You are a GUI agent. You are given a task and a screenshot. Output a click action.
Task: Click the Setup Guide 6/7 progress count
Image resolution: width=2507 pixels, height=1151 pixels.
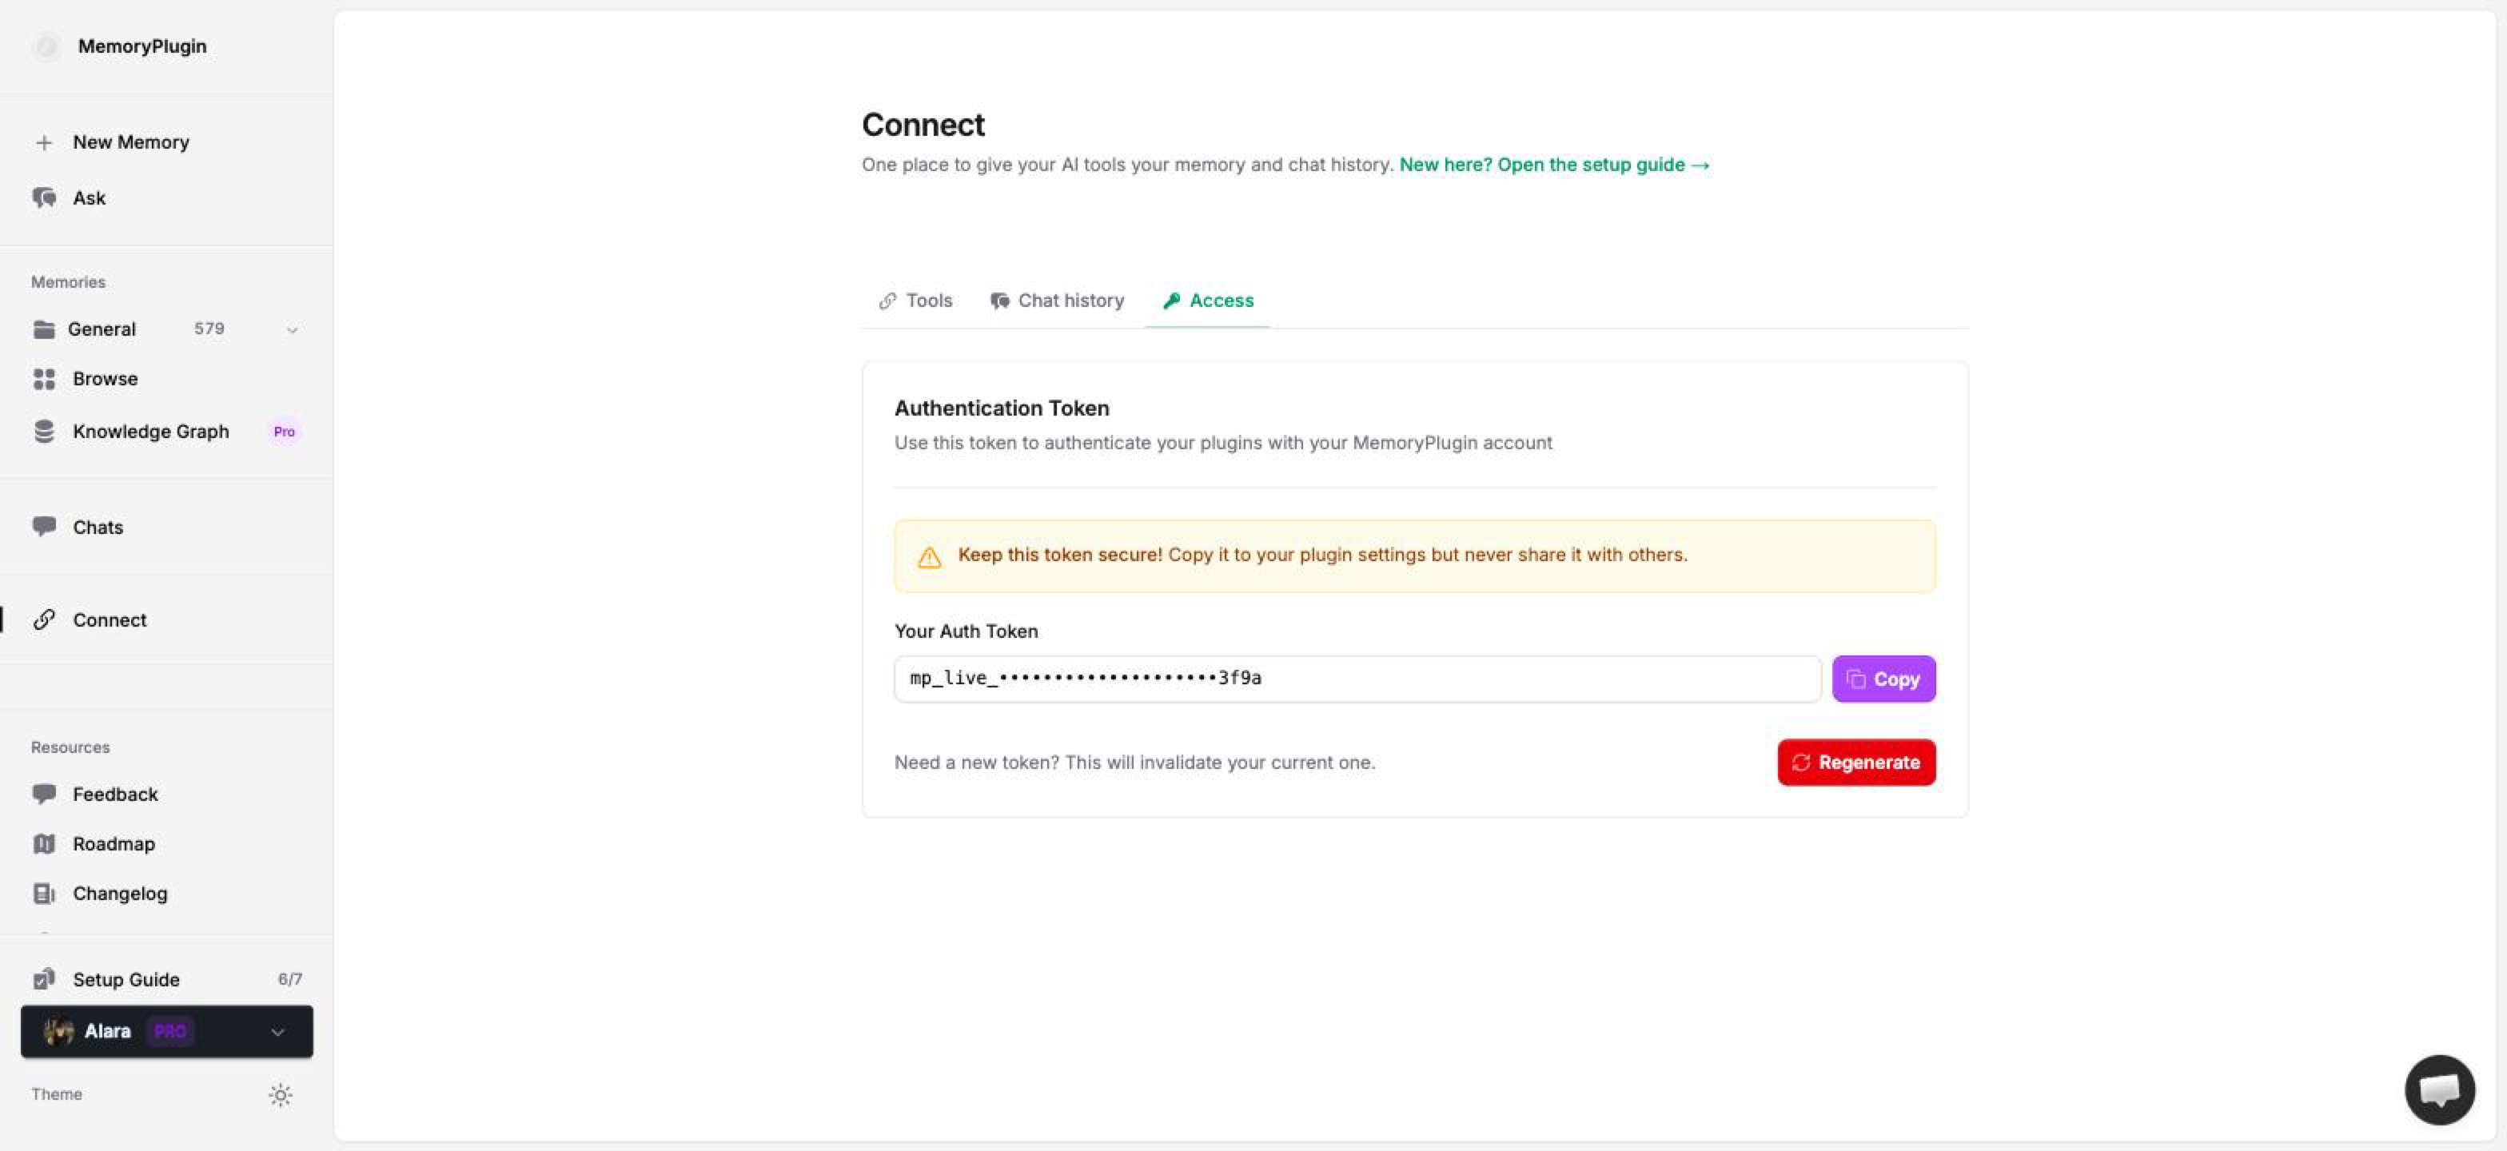(x=290, y=979)
